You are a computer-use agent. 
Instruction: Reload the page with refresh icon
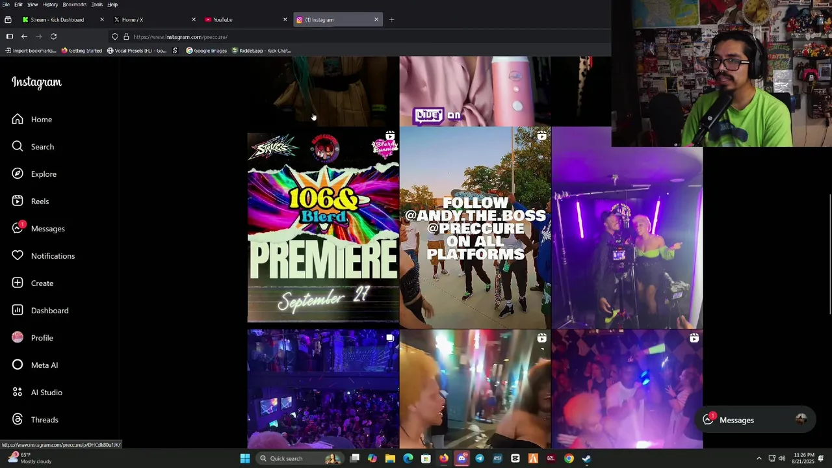click(53, 36)
